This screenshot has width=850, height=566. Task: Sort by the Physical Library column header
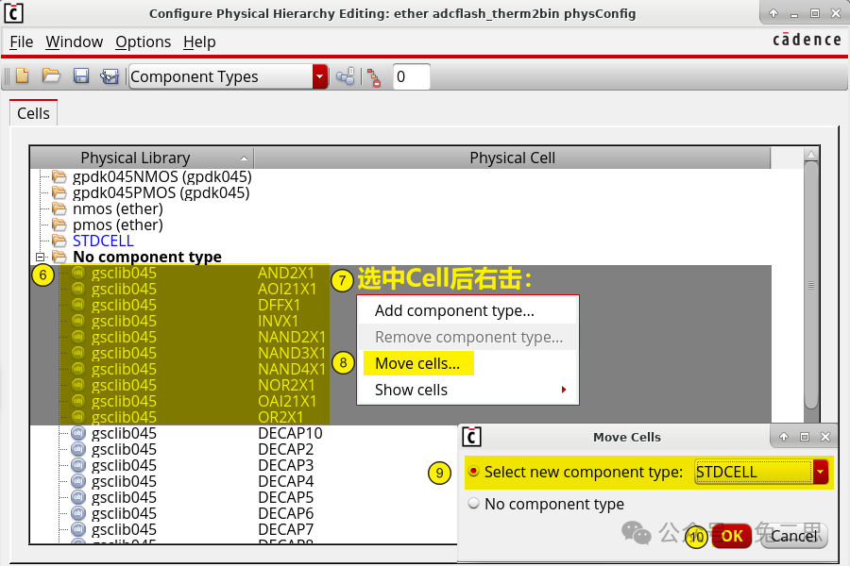(142, 158)
